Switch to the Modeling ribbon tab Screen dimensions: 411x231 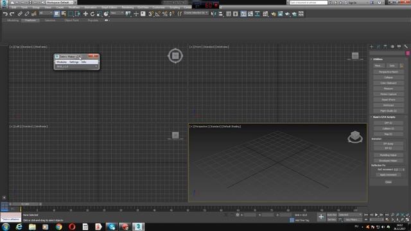(x=13, y=20)
